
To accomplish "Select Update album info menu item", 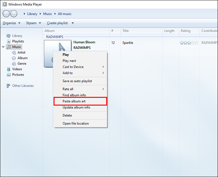I will [x=80, y=107].
